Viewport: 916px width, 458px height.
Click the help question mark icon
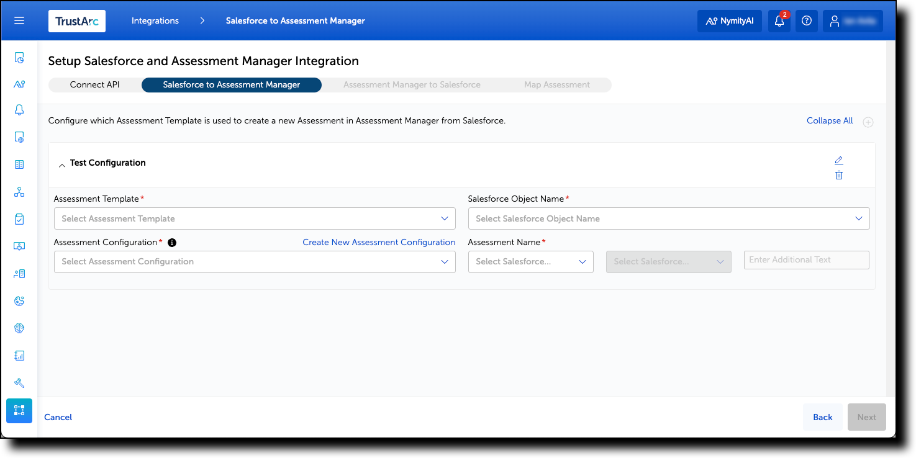pyautogui.click(x=806, y=20)
